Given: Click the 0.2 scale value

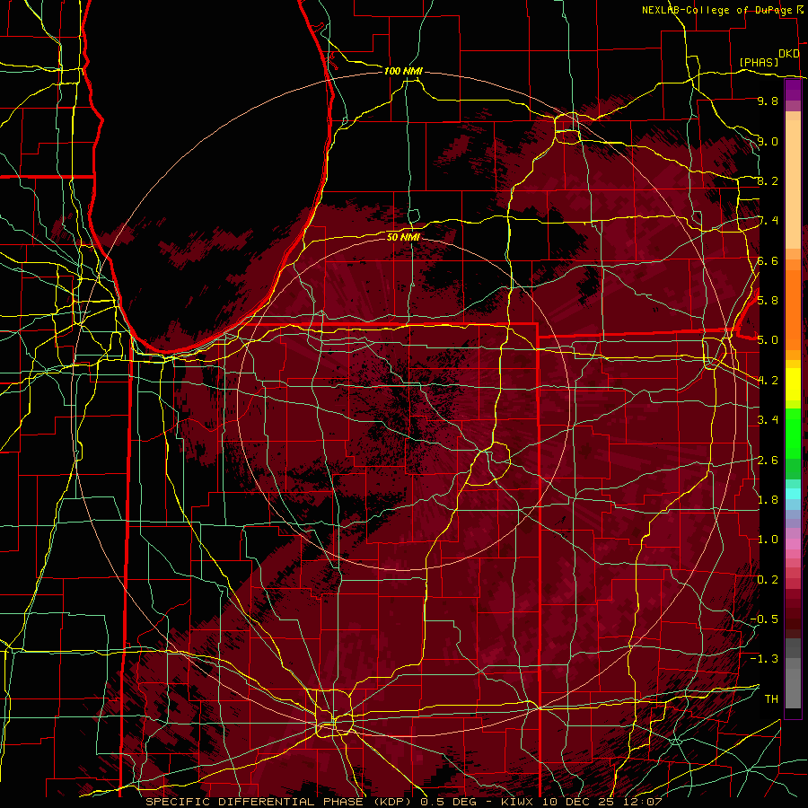Looking at the screenshot, I should coord(768,579).
